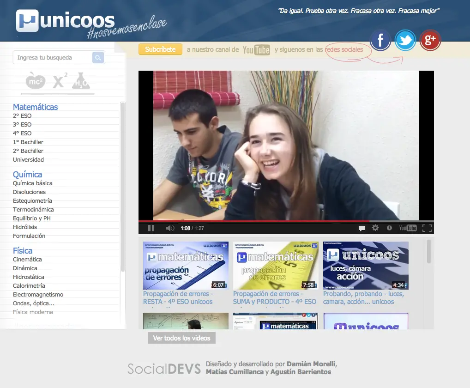Click Ver todos los videos button
Image resolution: width=470 pixels, height=388 pixels.
tap(181, 338)
